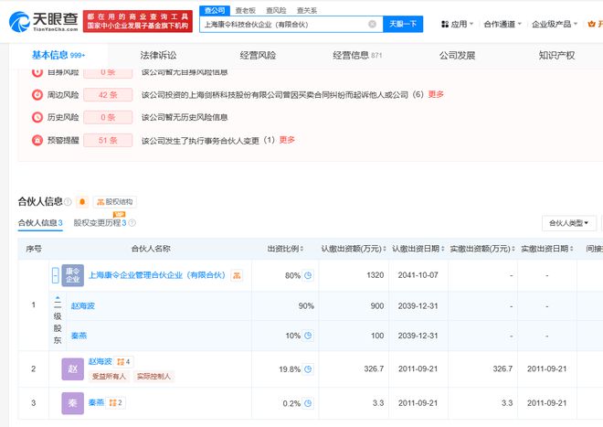Switch to the 查公司 search tab
Viewport: 603px width, 427px height.
click(215, 10)
